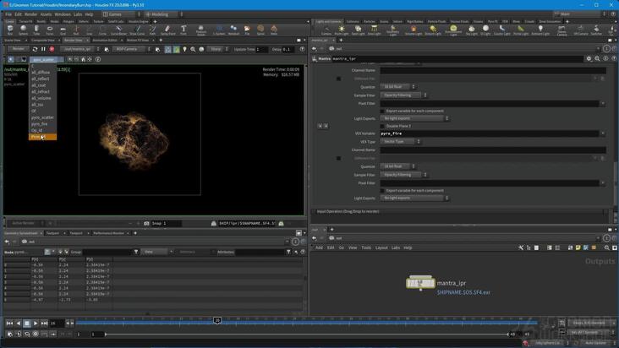The height and width of the screenshot is (348, 619).
Task: Open the Windows menu
Action: (63, 14)
